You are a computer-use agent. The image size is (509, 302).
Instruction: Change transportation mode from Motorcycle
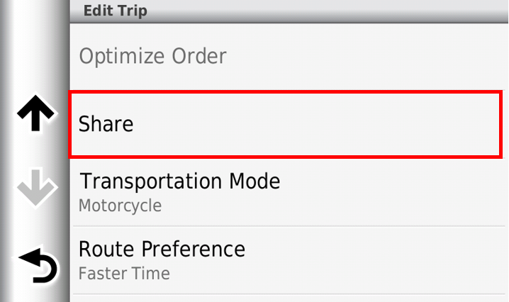(289, 192)
